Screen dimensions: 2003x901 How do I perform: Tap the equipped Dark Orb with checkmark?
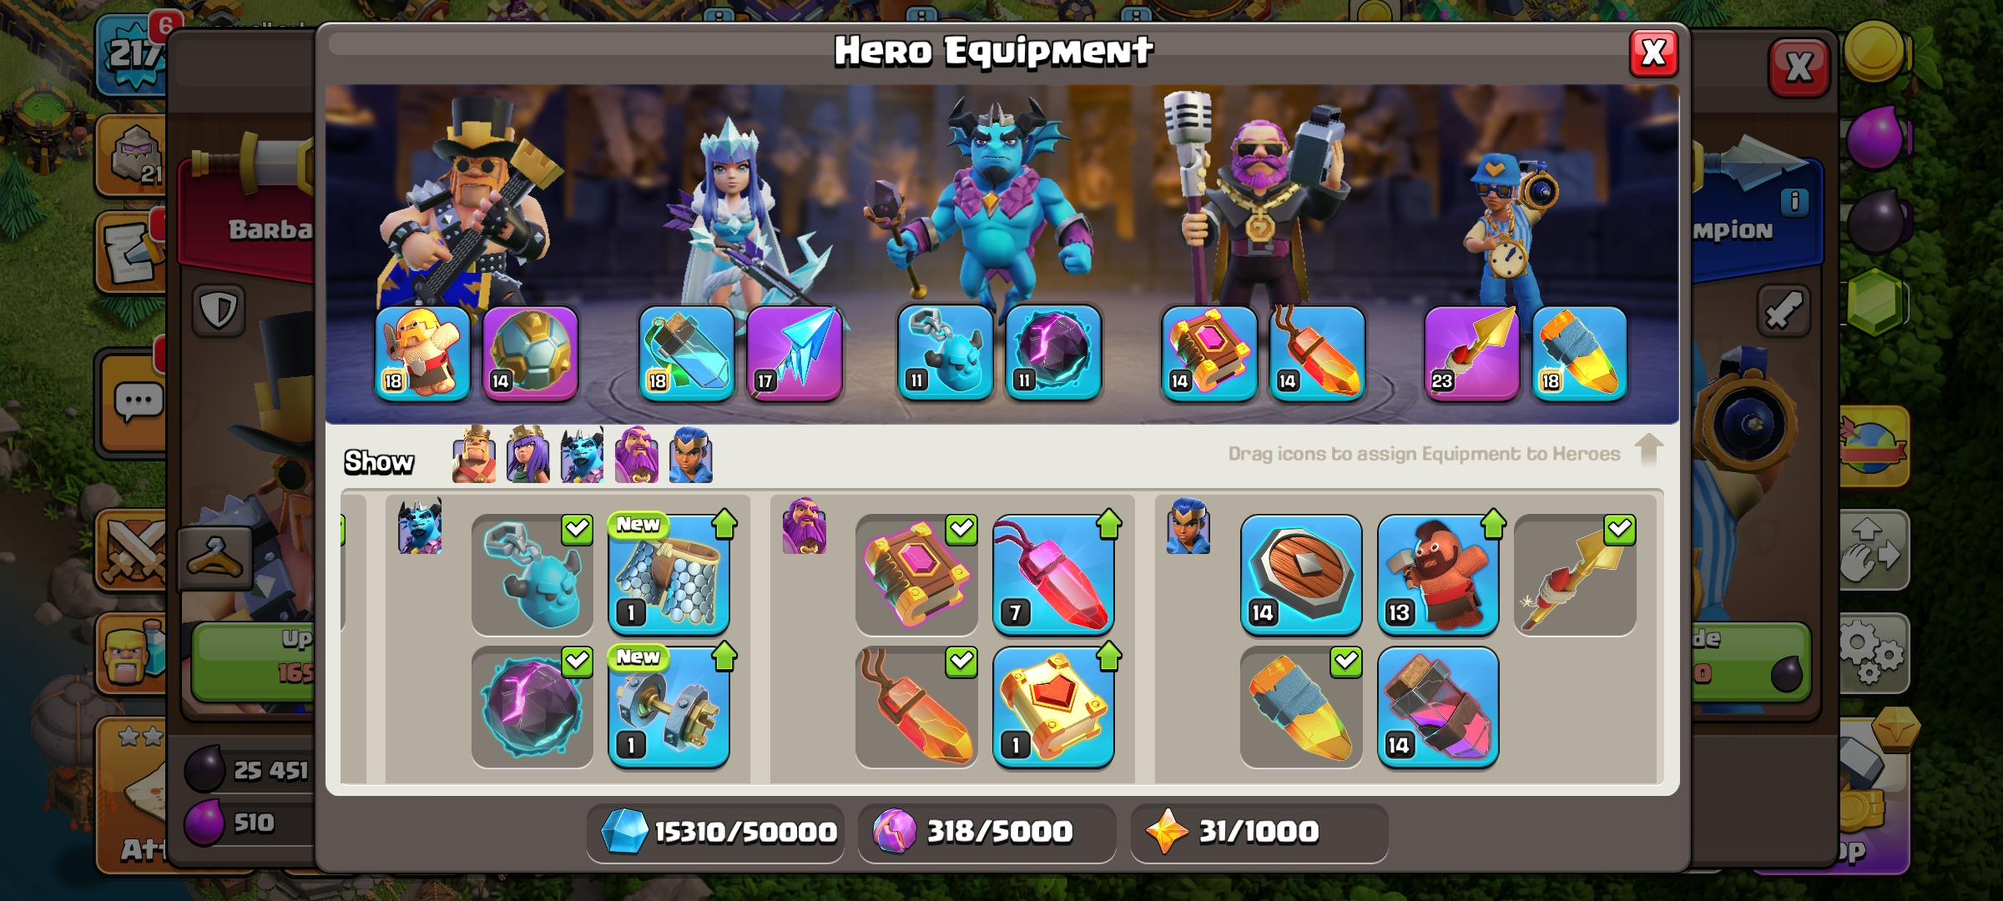532,707
